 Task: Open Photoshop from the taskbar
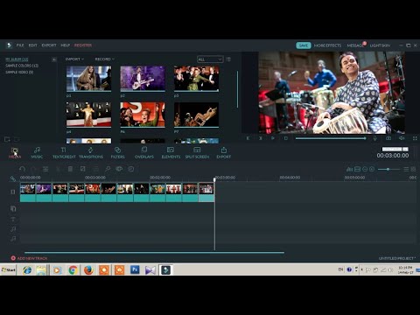point(135,269)
